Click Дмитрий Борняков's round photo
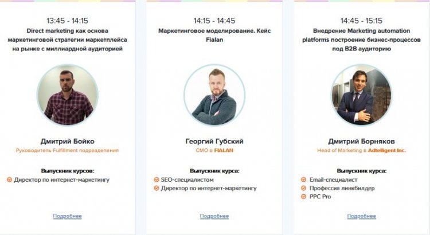430x235 pixels. coord(361,95)
